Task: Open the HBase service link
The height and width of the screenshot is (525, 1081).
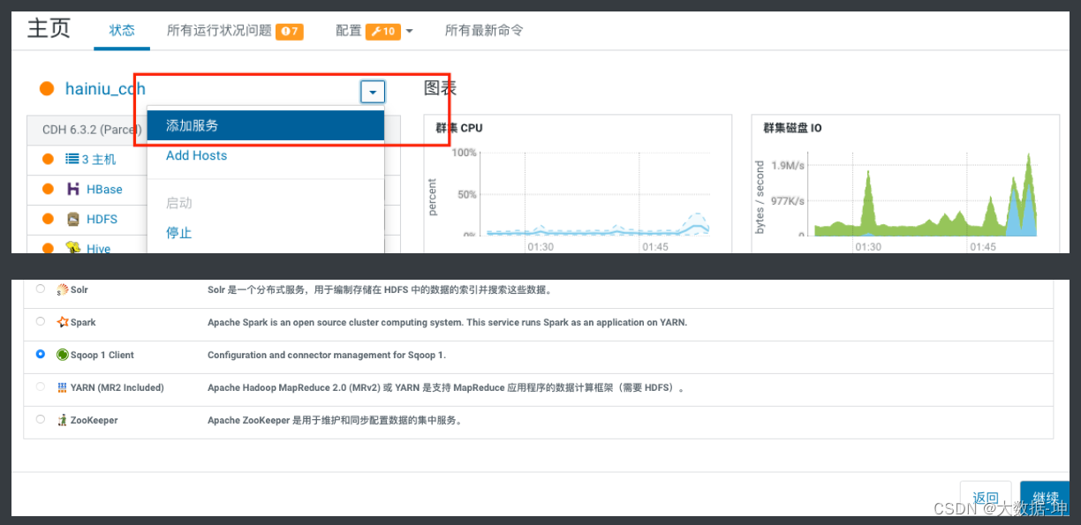Action: (104, 189)
